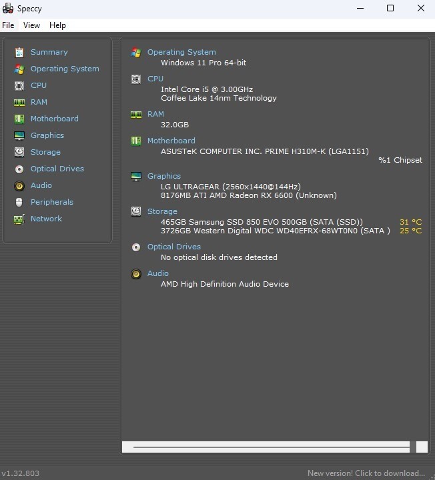Click the Motherboard icon in summary panel
This screenshot has height=480, width=435.
tap(136, 141)
